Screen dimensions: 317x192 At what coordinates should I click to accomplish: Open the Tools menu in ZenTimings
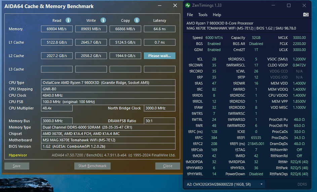click(203, 15)
